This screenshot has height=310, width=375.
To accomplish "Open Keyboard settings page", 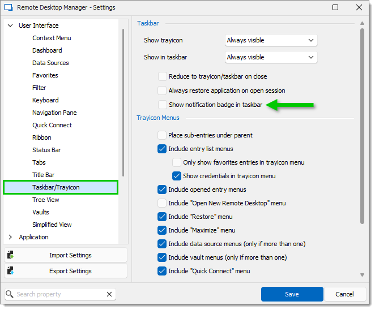I will [x=45, y=100].
